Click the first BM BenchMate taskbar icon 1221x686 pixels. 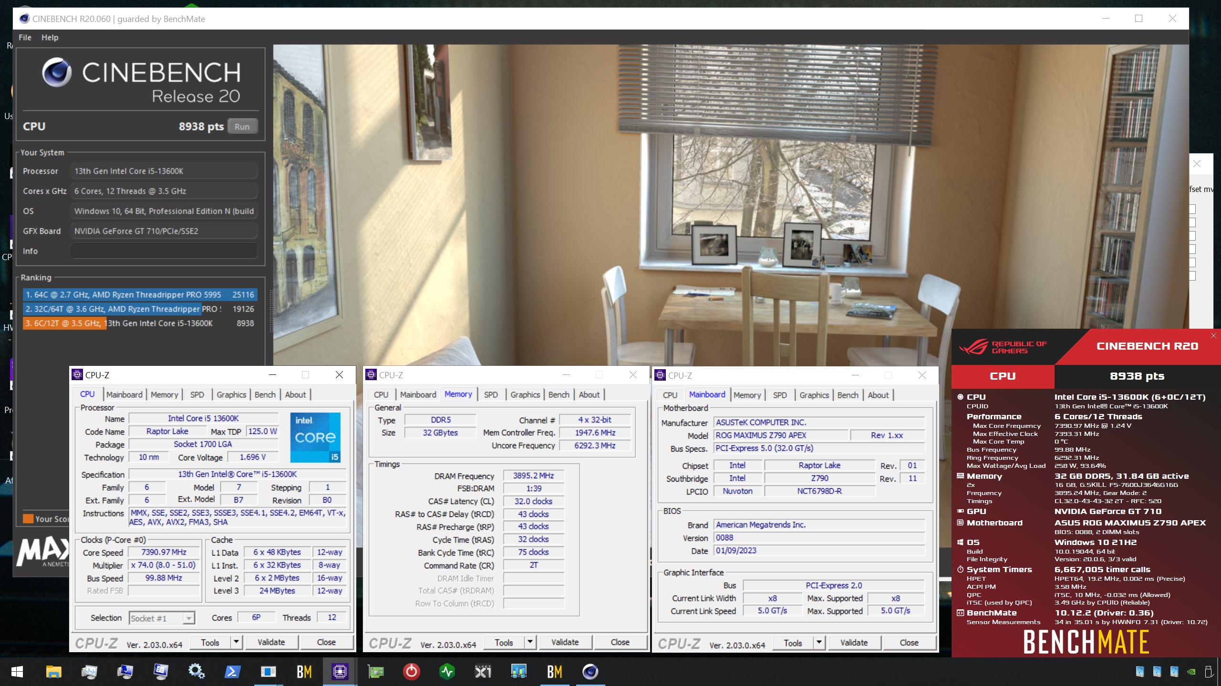[x=304, y=672]
